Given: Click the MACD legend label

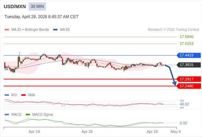Looking at the screenshot, I should 16,115.
